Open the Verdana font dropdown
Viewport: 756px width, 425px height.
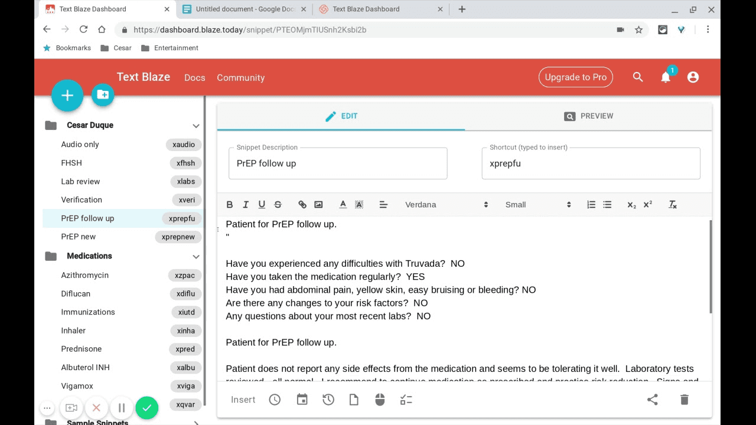(x=447, y=205)
